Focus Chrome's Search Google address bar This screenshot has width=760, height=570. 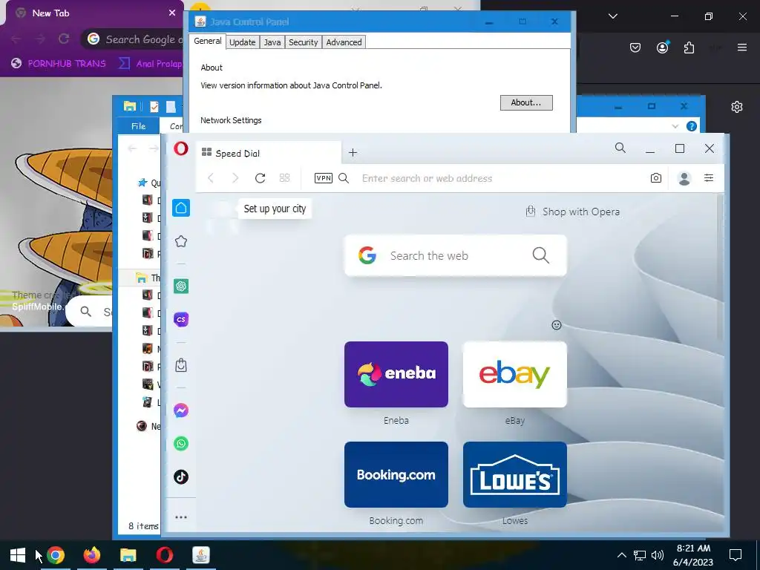tap(134, 39)
